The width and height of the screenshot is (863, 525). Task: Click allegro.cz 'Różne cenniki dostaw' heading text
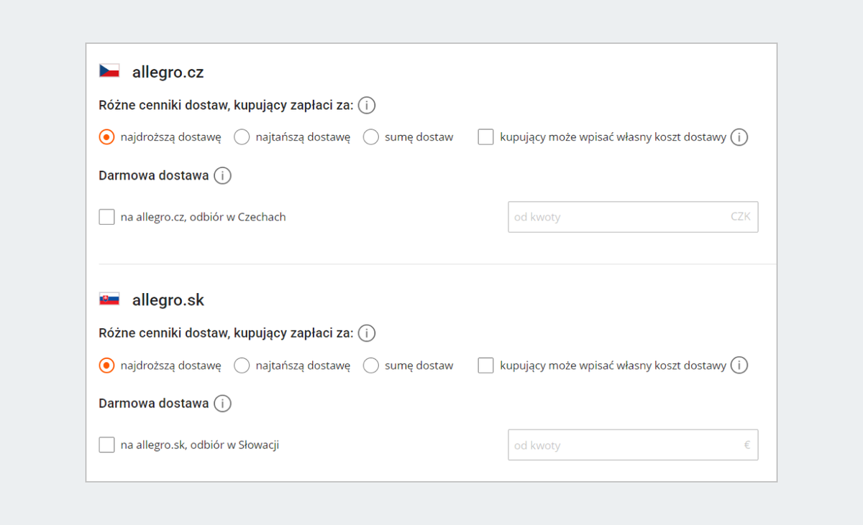pos(226,106)
